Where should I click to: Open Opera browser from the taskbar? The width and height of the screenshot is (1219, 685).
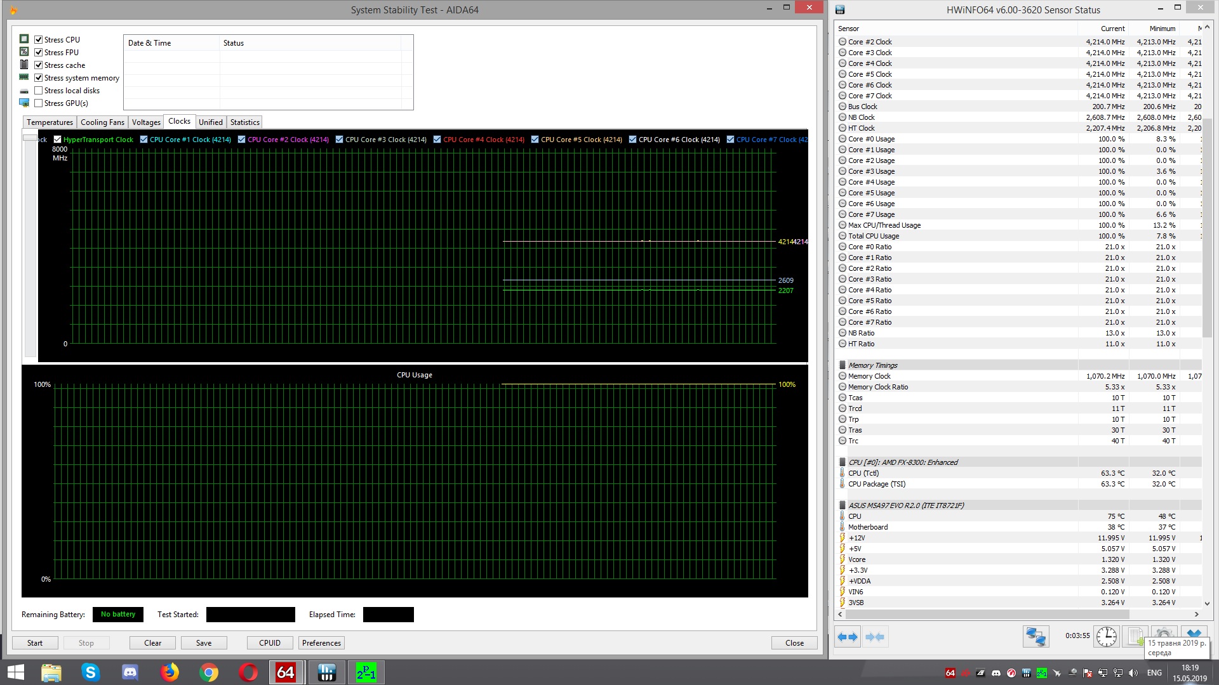248,672
